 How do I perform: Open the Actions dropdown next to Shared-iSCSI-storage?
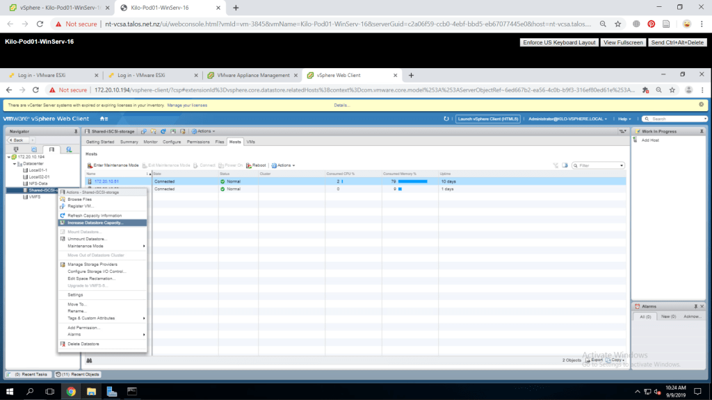[204, 131]
